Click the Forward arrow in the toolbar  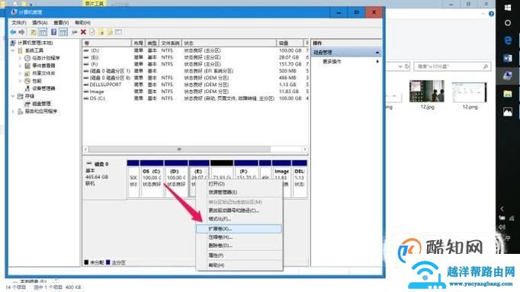21,32
